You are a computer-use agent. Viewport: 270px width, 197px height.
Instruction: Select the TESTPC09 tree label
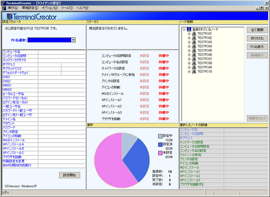[x=205, y=67]
